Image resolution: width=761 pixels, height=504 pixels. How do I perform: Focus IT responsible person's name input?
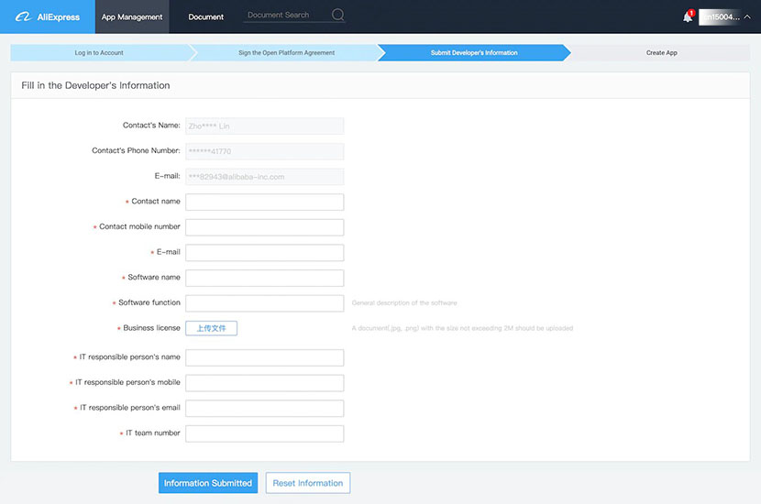(x=264, y=357)
